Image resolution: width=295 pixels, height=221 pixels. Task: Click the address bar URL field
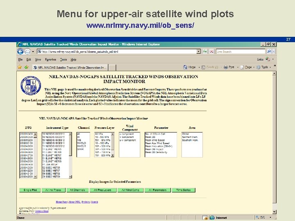pos(117,52)
